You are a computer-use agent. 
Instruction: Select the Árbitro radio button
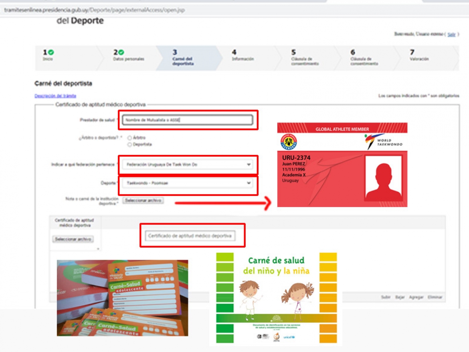coord(129,138)
